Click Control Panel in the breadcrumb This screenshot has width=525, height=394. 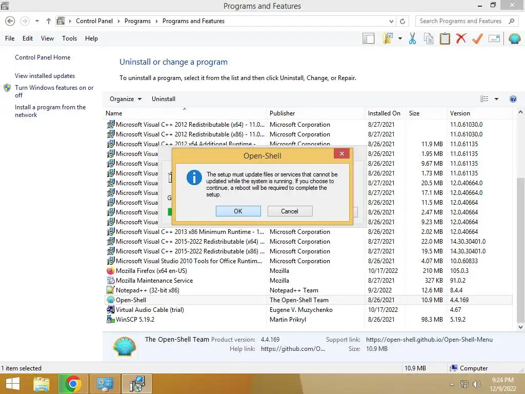[94, 21]
